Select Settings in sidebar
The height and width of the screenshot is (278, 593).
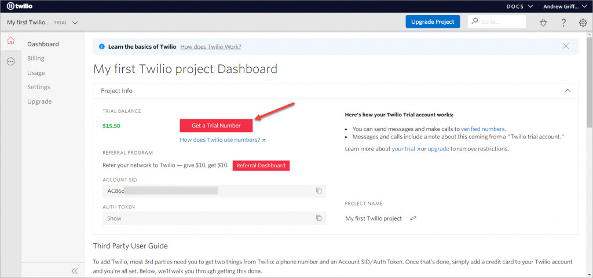click(x=39, y=87)
